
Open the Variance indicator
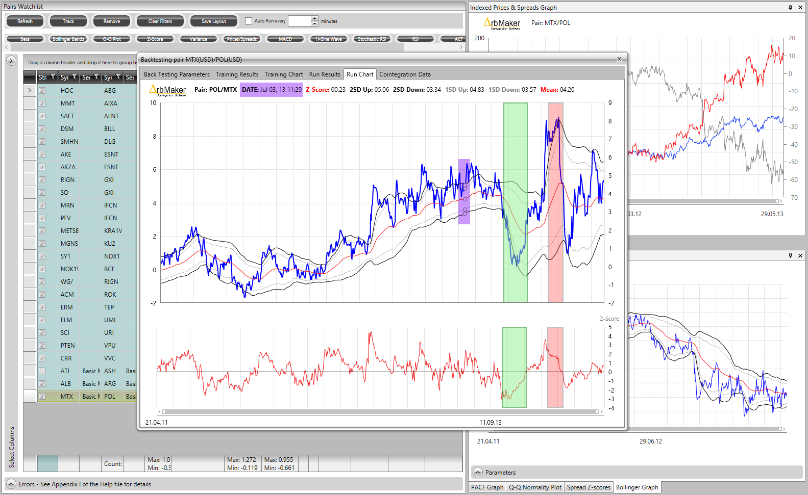click(x=199, y=39)
